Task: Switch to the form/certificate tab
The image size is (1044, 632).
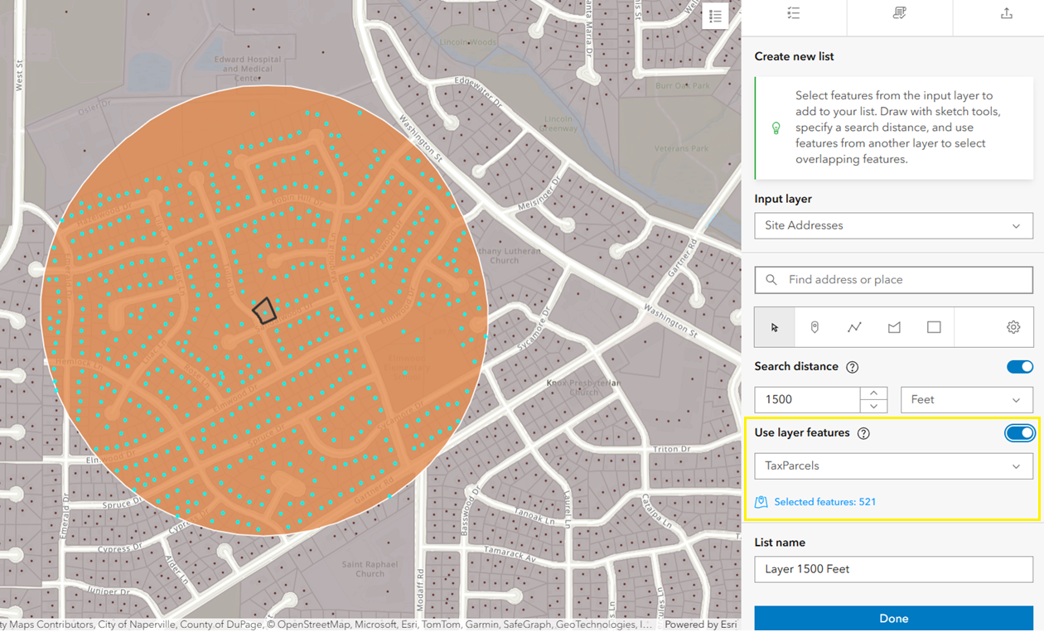Action: click(899, 13)
